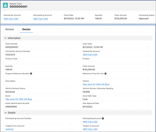Viewport: 156px width, 132px height.
Task: Click header Quantity 108.00 value
Action: pyautogui.click(x=98, y=19)
